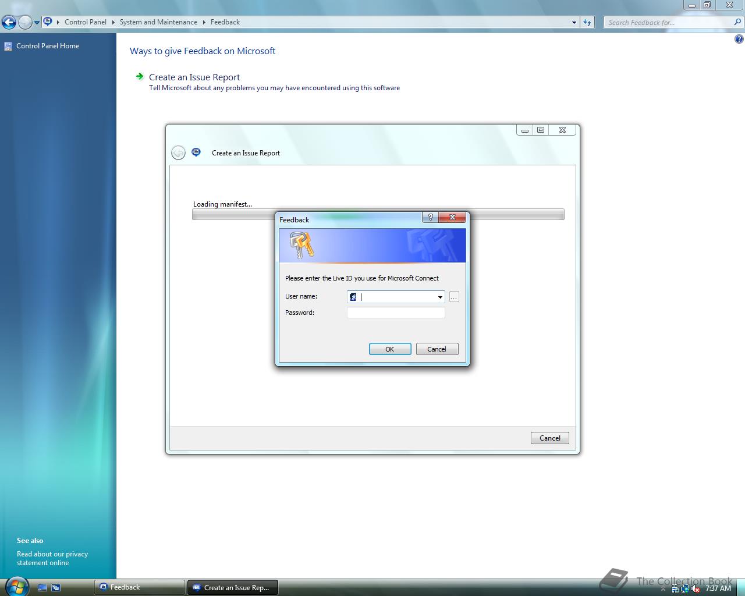Expand arrow after Control Panel breadcrumb
This screenshot has height=596, width=745.
[x=113, y=22]
